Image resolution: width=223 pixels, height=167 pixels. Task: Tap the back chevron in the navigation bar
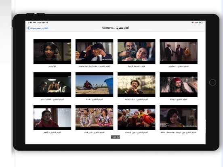28,28
